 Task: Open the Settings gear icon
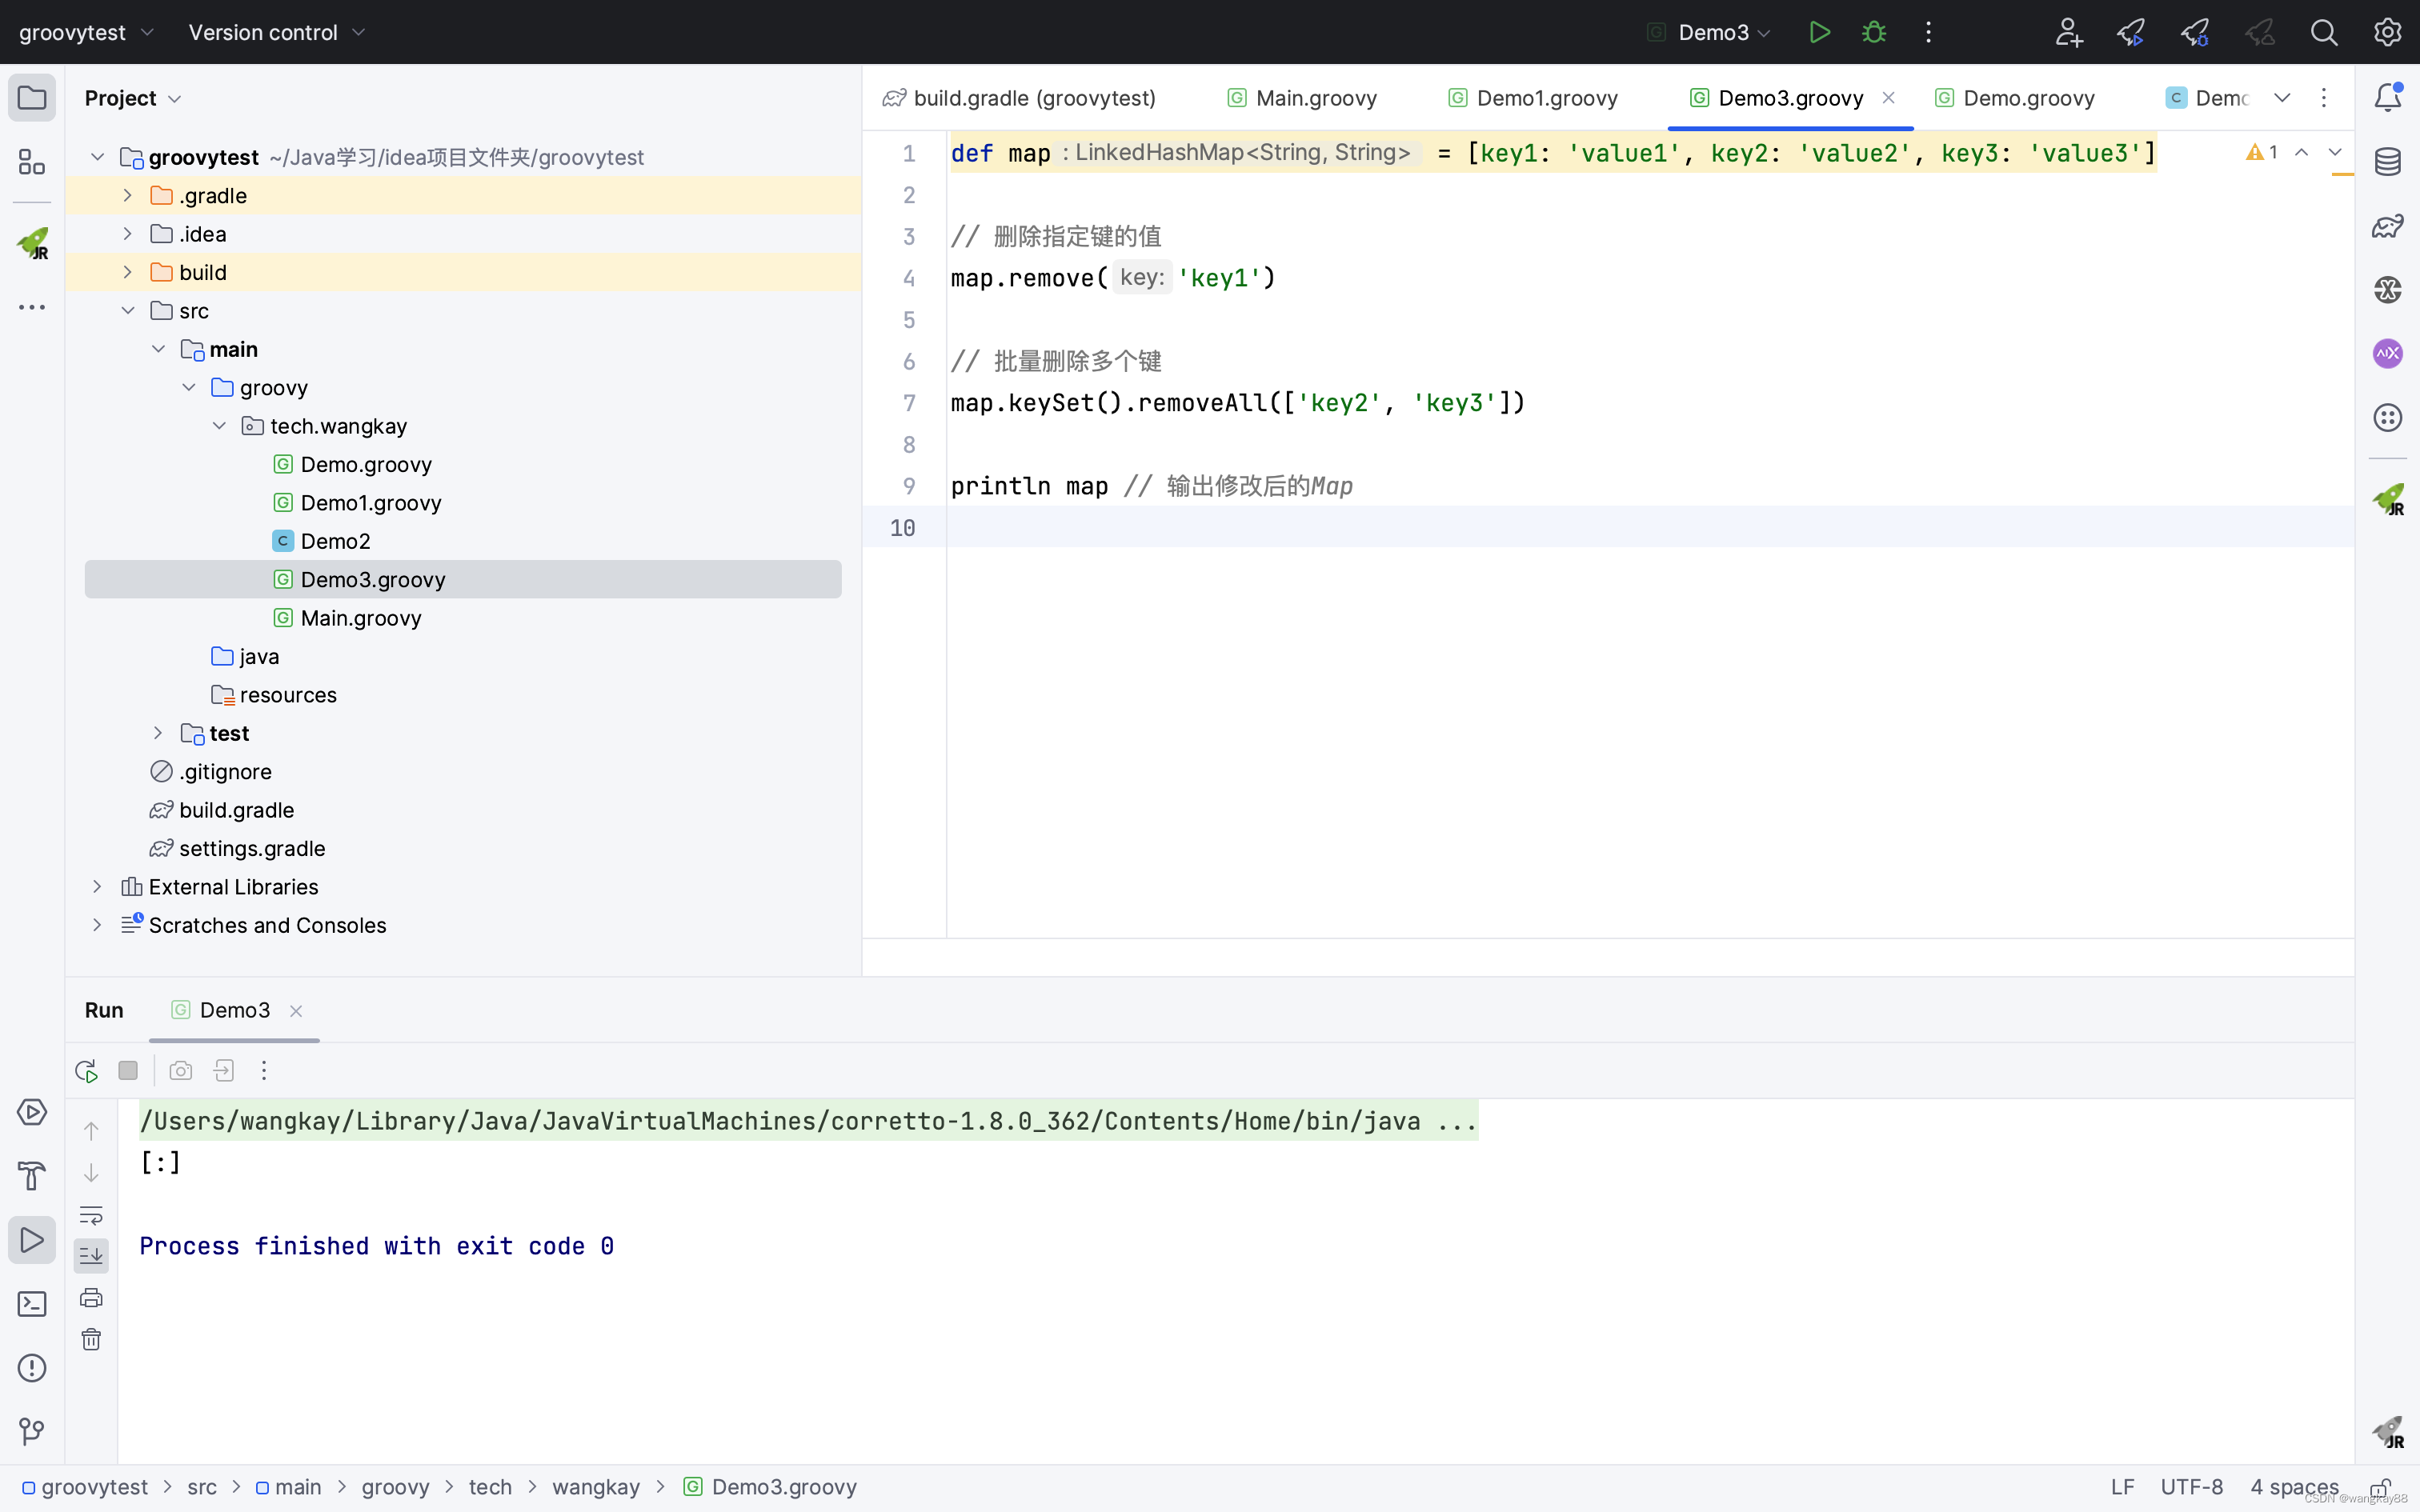coord(2387,31)
